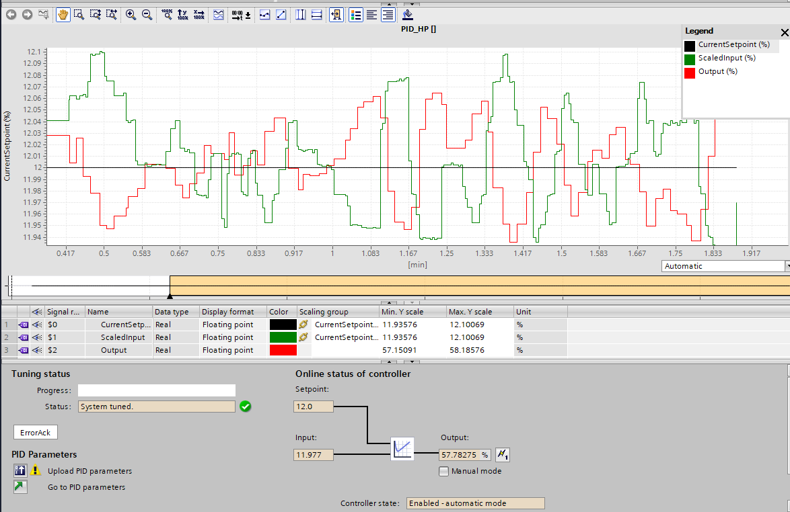Click the horizontal measurement cursors icon
The image size is (790, 512).
point(317,14)
